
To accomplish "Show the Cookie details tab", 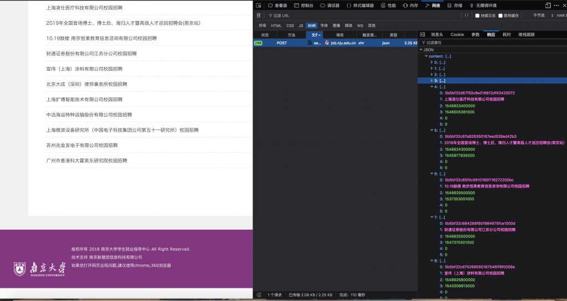I will coord(457,35).
